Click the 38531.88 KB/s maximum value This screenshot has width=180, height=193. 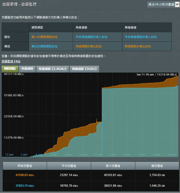pos(113,186)
